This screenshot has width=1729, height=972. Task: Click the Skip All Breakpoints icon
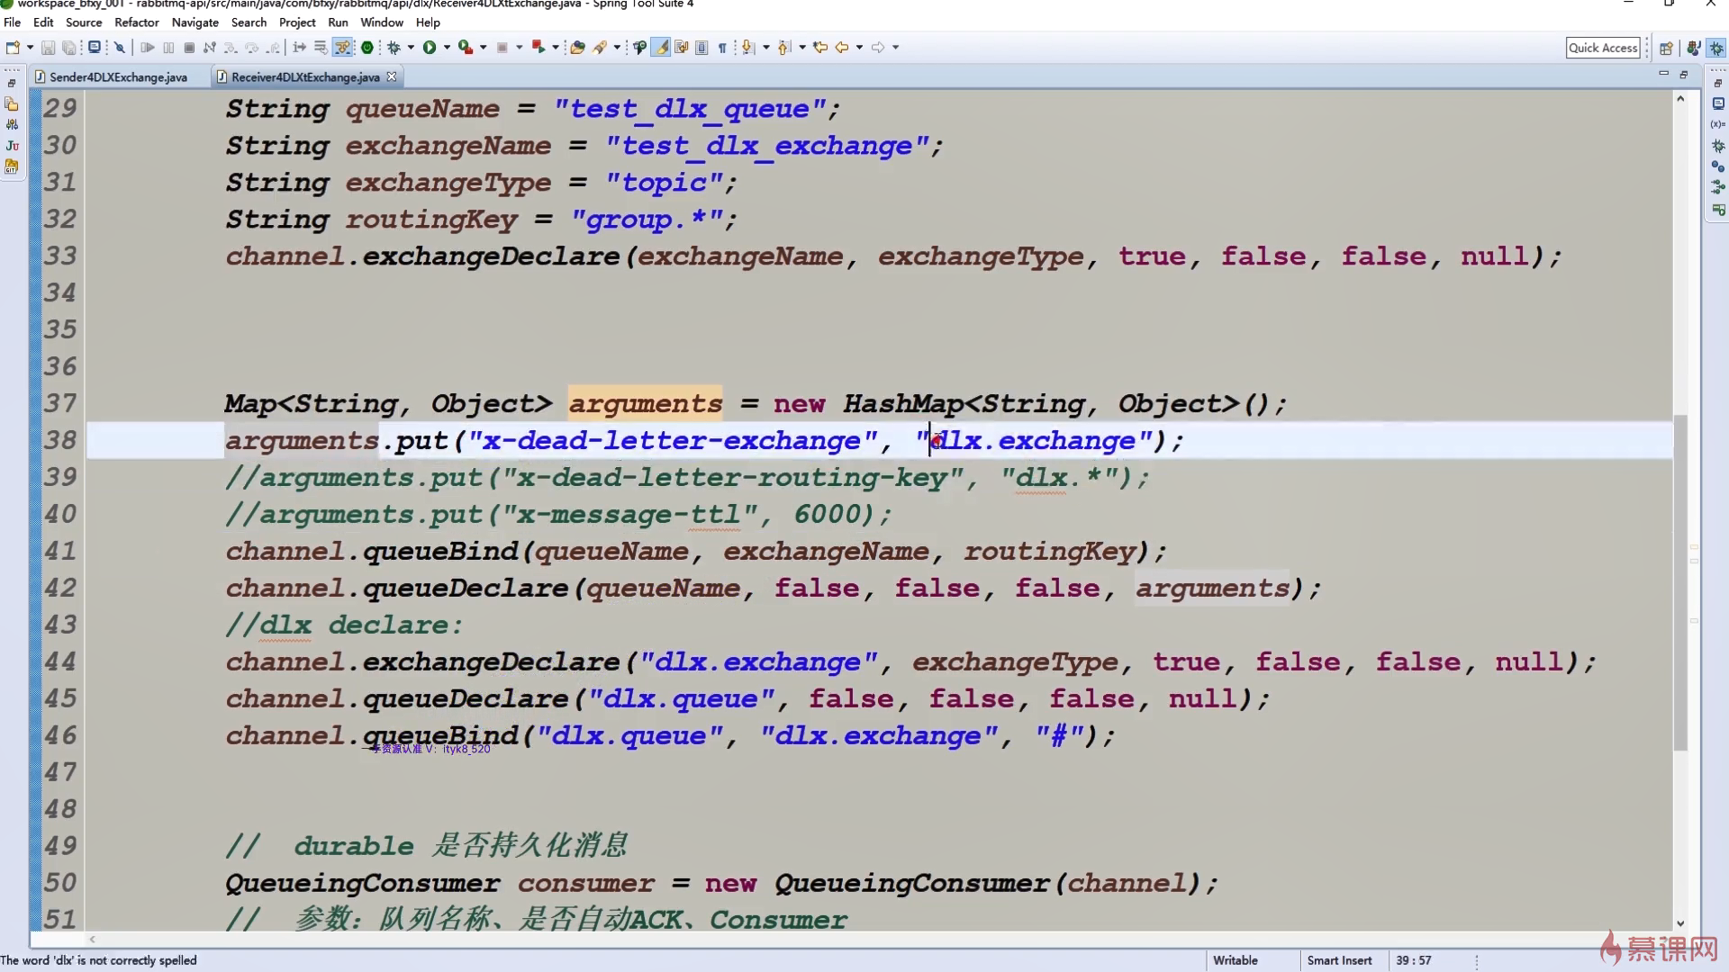pos(119,48)
